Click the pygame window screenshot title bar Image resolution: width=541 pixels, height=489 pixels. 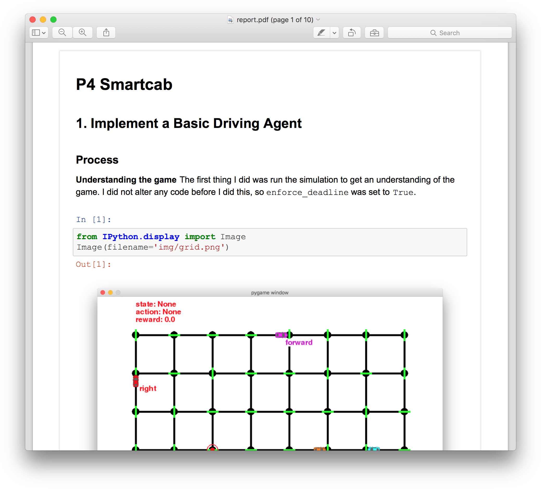(270, 293)
